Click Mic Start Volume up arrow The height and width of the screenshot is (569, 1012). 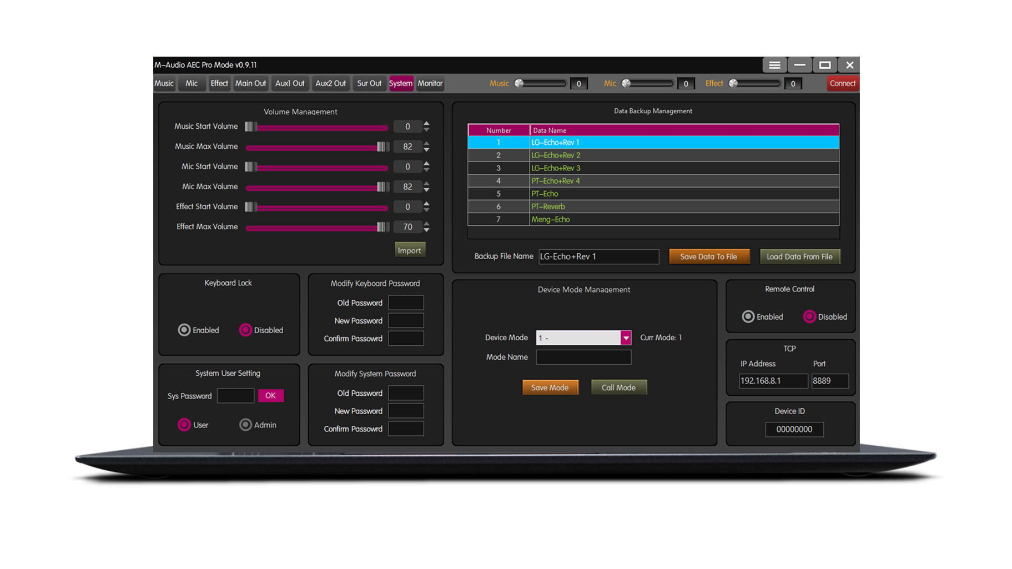426,163
